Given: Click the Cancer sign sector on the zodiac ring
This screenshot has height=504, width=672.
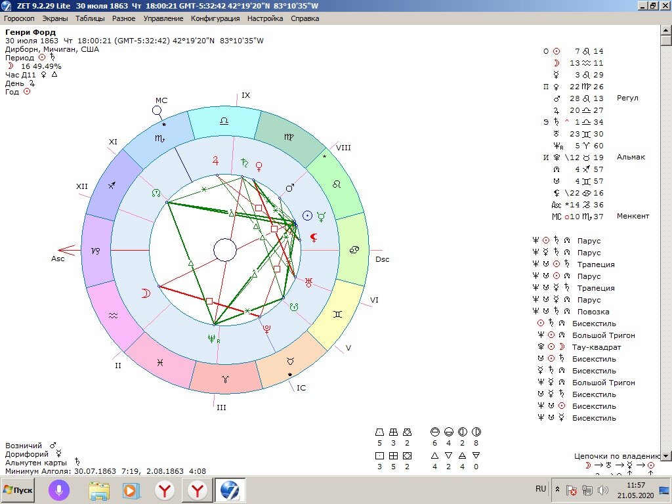Looking at the screenshot, I should click(x=354, y=250).
